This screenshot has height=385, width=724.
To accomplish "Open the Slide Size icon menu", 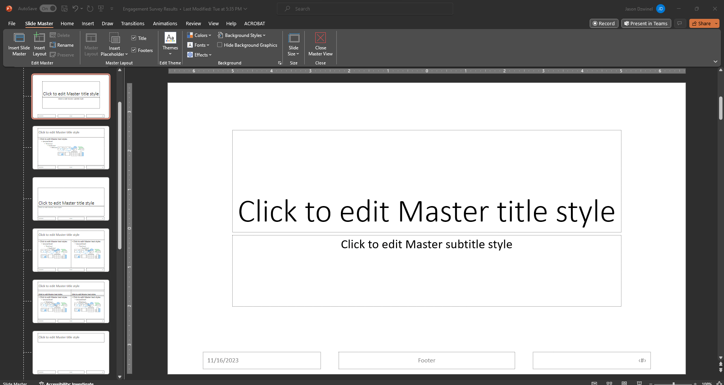I will 293,44.
